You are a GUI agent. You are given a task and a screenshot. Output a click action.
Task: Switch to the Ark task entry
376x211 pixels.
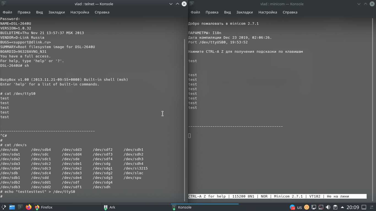[136, 207]
